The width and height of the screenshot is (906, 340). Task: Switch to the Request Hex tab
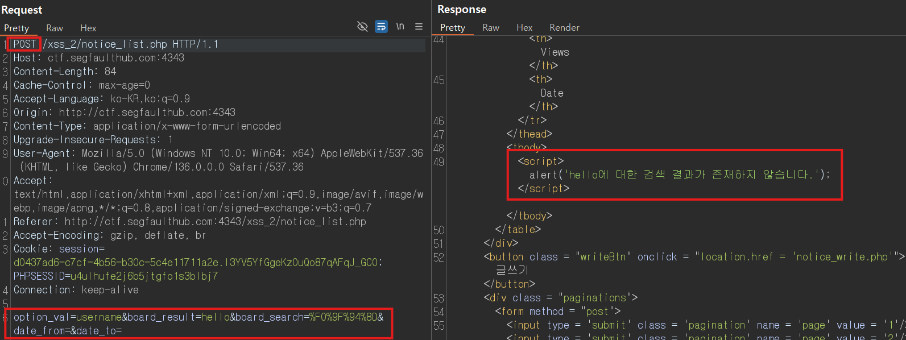coord(88,28)
